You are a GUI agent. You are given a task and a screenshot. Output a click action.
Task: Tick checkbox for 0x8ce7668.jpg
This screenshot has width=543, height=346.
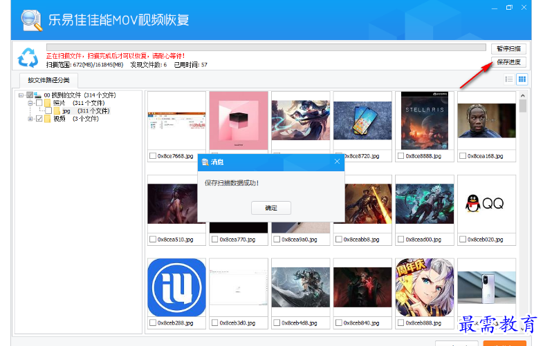click(152, 156)
